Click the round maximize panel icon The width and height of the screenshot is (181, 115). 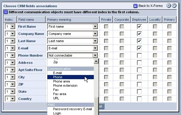[x=174, y=5]
